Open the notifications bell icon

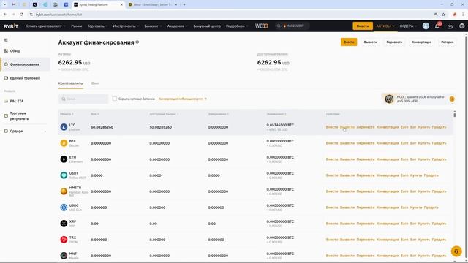point(437,26)
